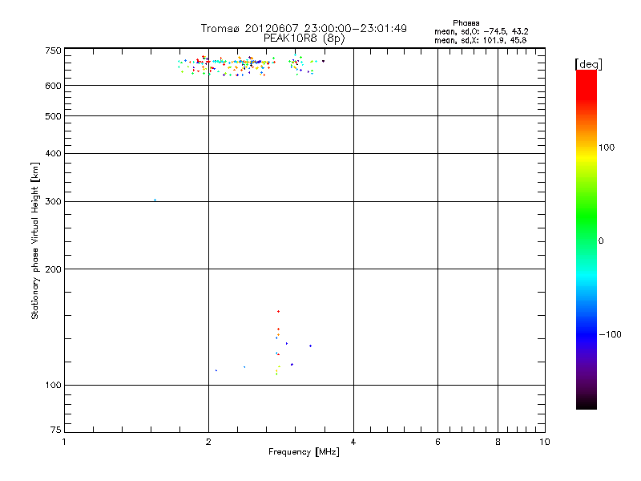
Task: Click the isolated blue data point near 300 km
Action: (155, 200)
